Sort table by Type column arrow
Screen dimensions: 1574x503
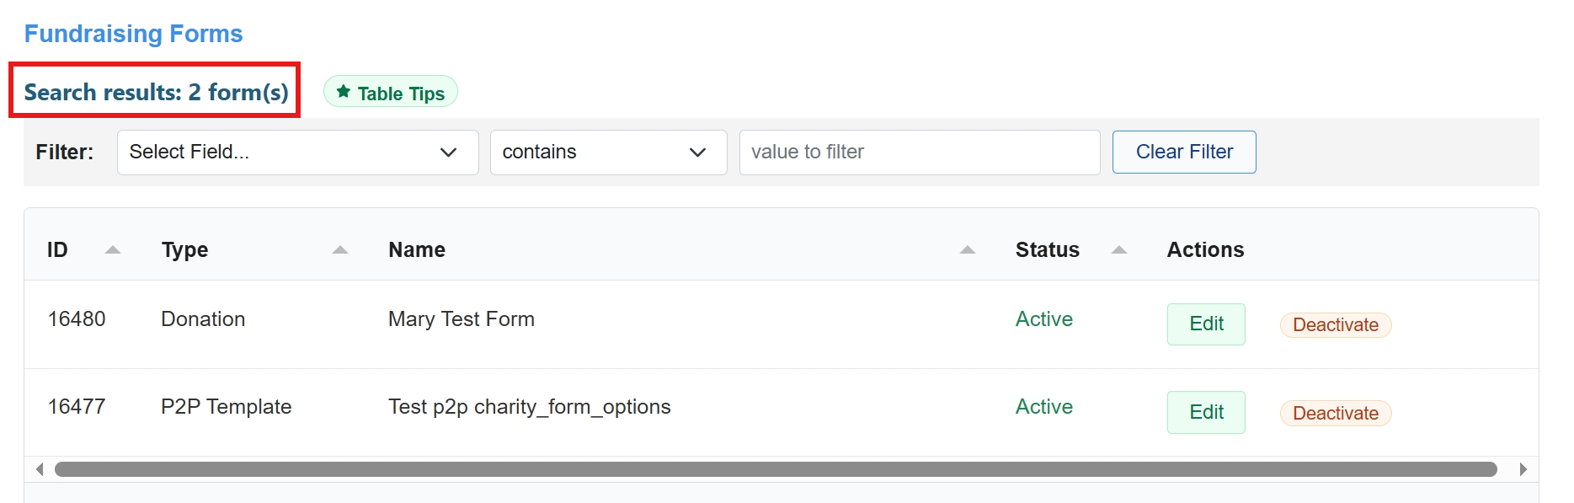point(340,250)
